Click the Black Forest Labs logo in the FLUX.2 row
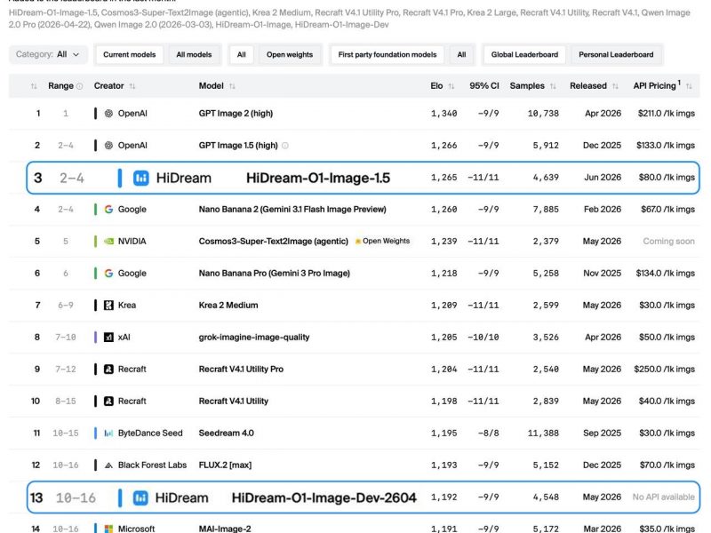Viewport: 711px width, 533px height. 108,465
